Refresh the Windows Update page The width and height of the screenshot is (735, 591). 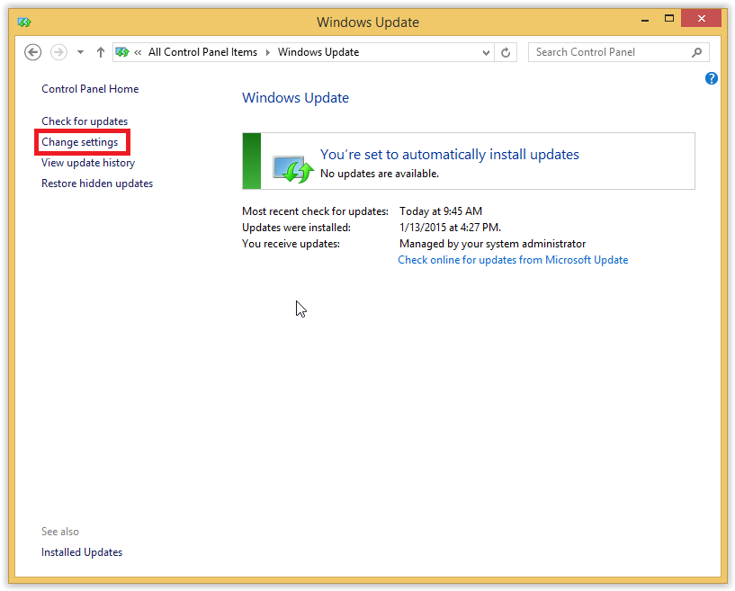point(506,52)
